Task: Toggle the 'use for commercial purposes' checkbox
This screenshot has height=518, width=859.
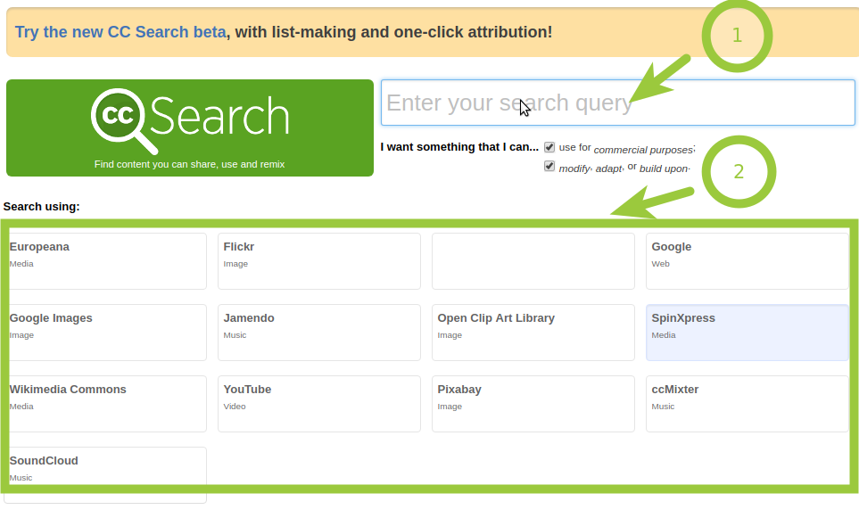Action: coord(549,147)
